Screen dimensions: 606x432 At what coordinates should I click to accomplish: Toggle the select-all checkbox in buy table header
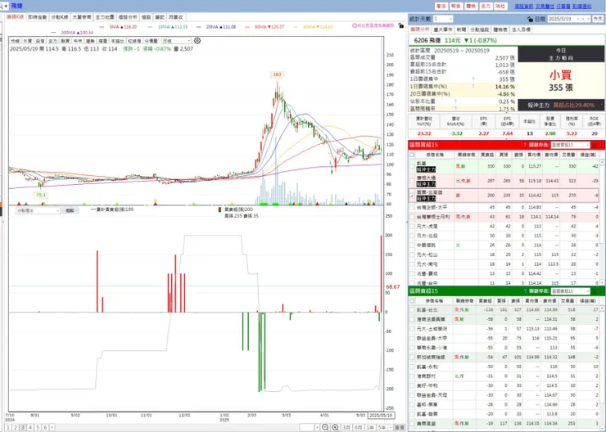[412, 155]
